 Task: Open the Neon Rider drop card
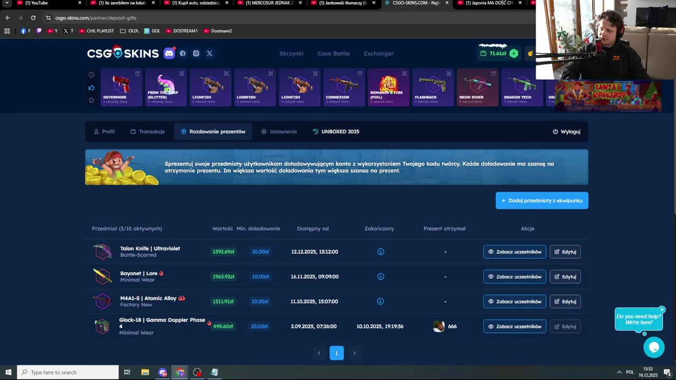(477, 87)
